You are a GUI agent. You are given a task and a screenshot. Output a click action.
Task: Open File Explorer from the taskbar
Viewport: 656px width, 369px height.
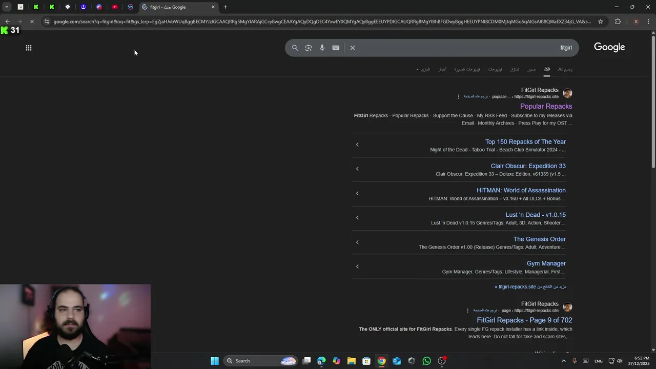tap(352, 361)
